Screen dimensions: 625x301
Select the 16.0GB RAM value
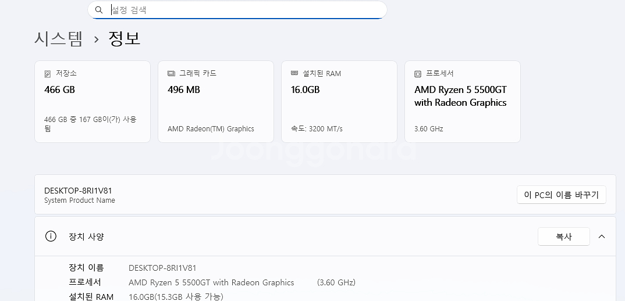tap(306, 90)
